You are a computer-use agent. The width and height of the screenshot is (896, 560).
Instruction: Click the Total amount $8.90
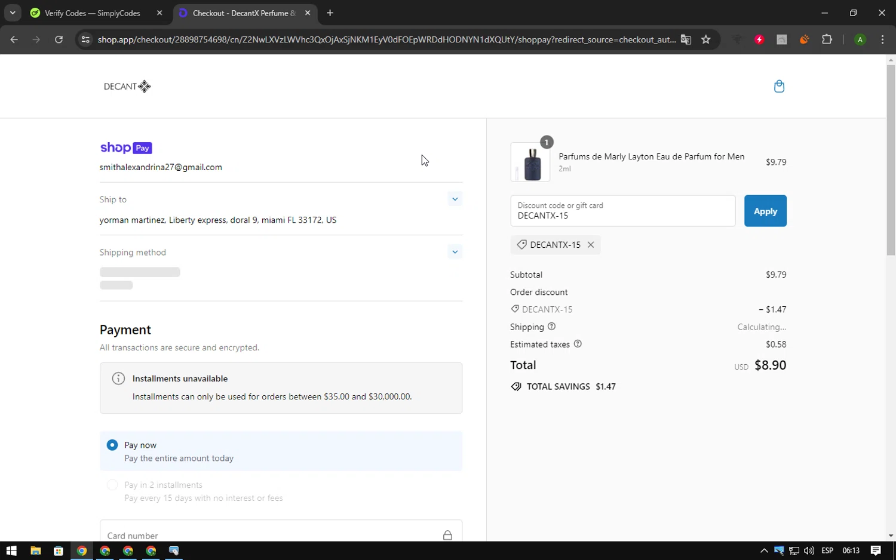[770, 365]
